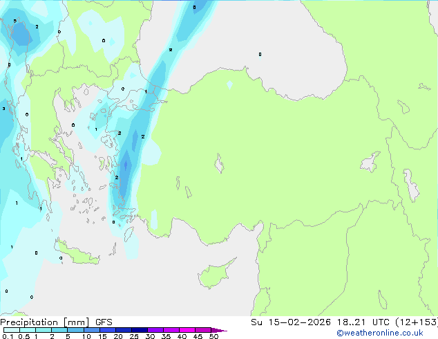The height and width of the screenshot is (339, 438).
Task: Click the 'Precipitation [mm] GFS' title text
Action: point(56,322)
